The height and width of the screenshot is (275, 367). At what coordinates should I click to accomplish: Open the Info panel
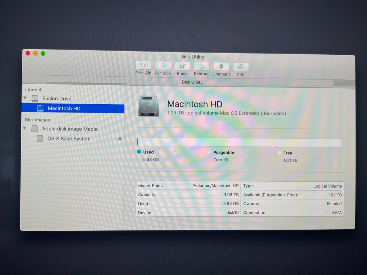[241, 67]
